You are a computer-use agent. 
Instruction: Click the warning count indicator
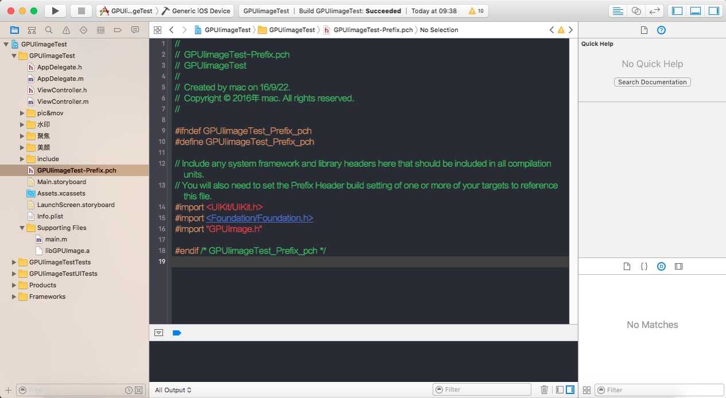tap(476, 11)
